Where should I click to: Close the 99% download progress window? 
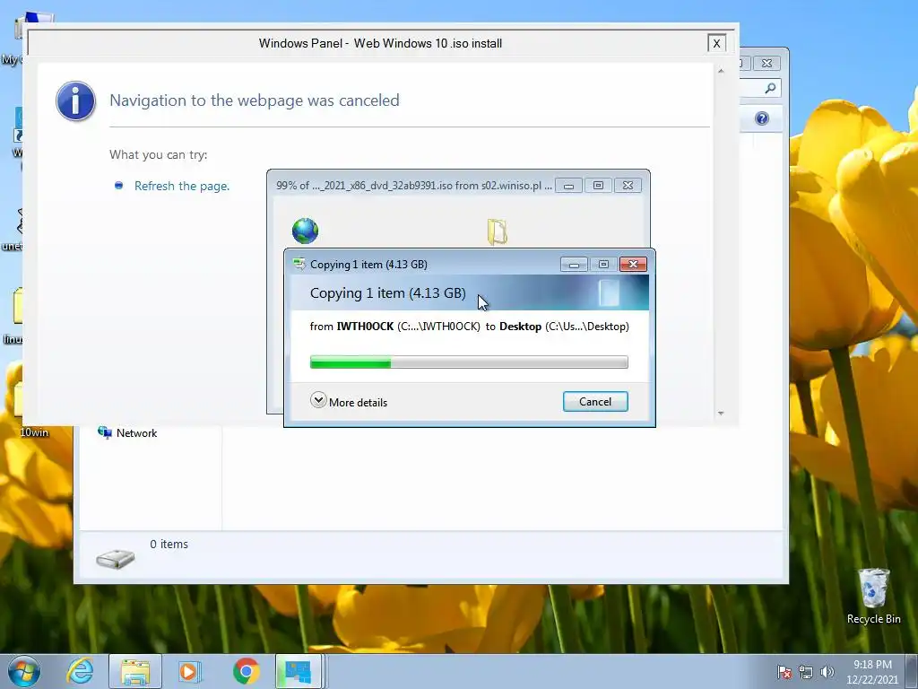coord(628,186)
